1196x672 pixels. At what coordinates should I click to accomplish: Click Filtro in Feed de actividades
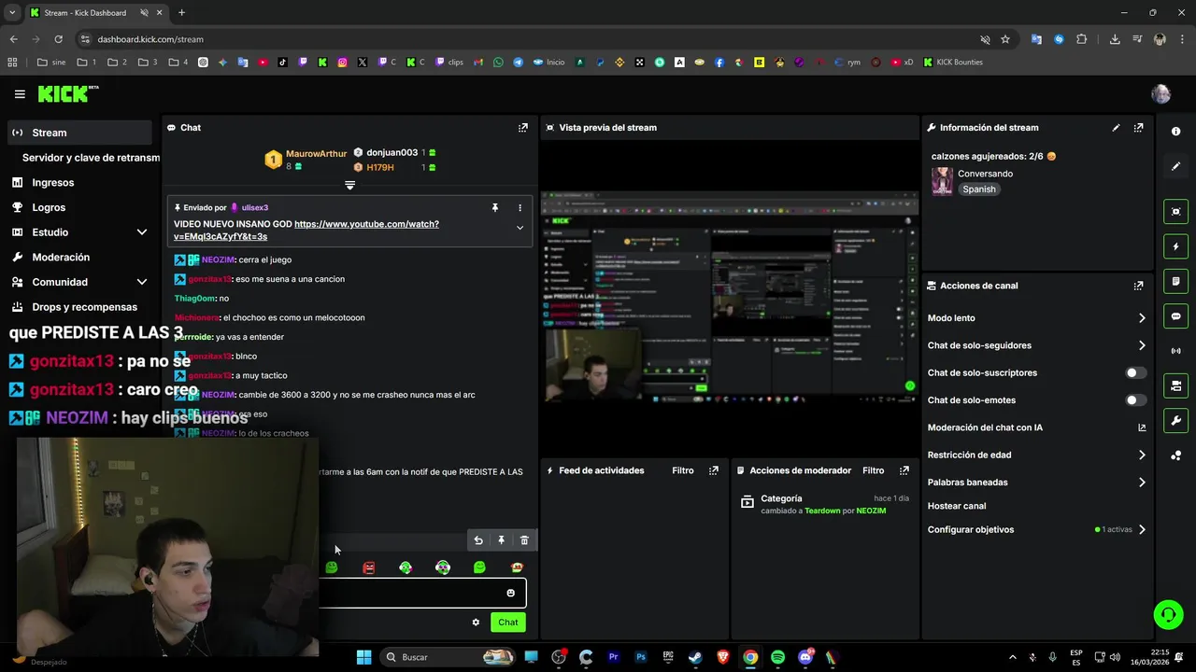point(682,470)
